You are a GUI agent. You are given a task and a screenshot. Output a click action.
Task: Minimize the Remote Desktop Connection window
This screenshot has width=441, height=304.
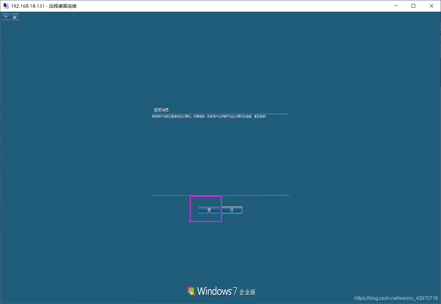(396, 6)
